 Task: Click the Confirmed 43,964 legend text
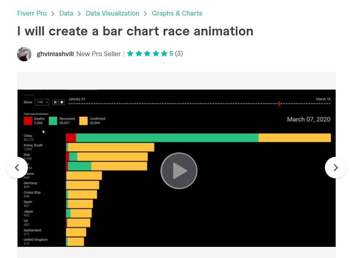click(x=98, y=121)
